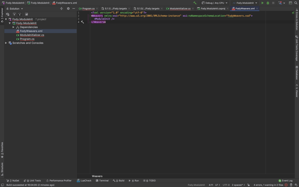The image size is (299, 187).
Task: Click the gray stop square icon
Action: coord(273,3)
